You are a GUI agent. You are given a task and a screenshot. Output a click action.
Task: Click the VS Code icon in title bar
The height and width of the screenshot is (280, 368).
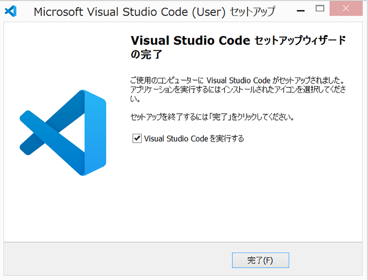pos(11,11)
